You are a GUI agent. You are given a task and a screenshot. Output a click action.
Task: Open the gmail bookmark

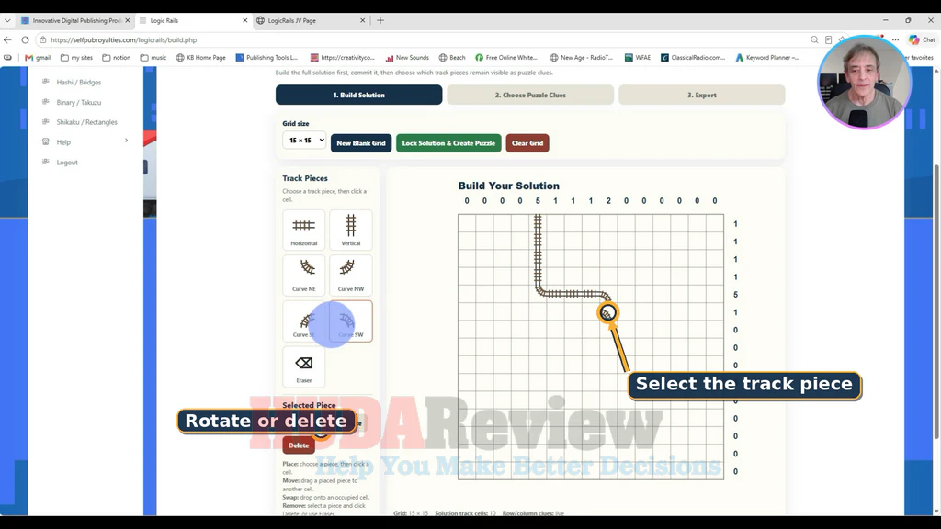[38, 58]
